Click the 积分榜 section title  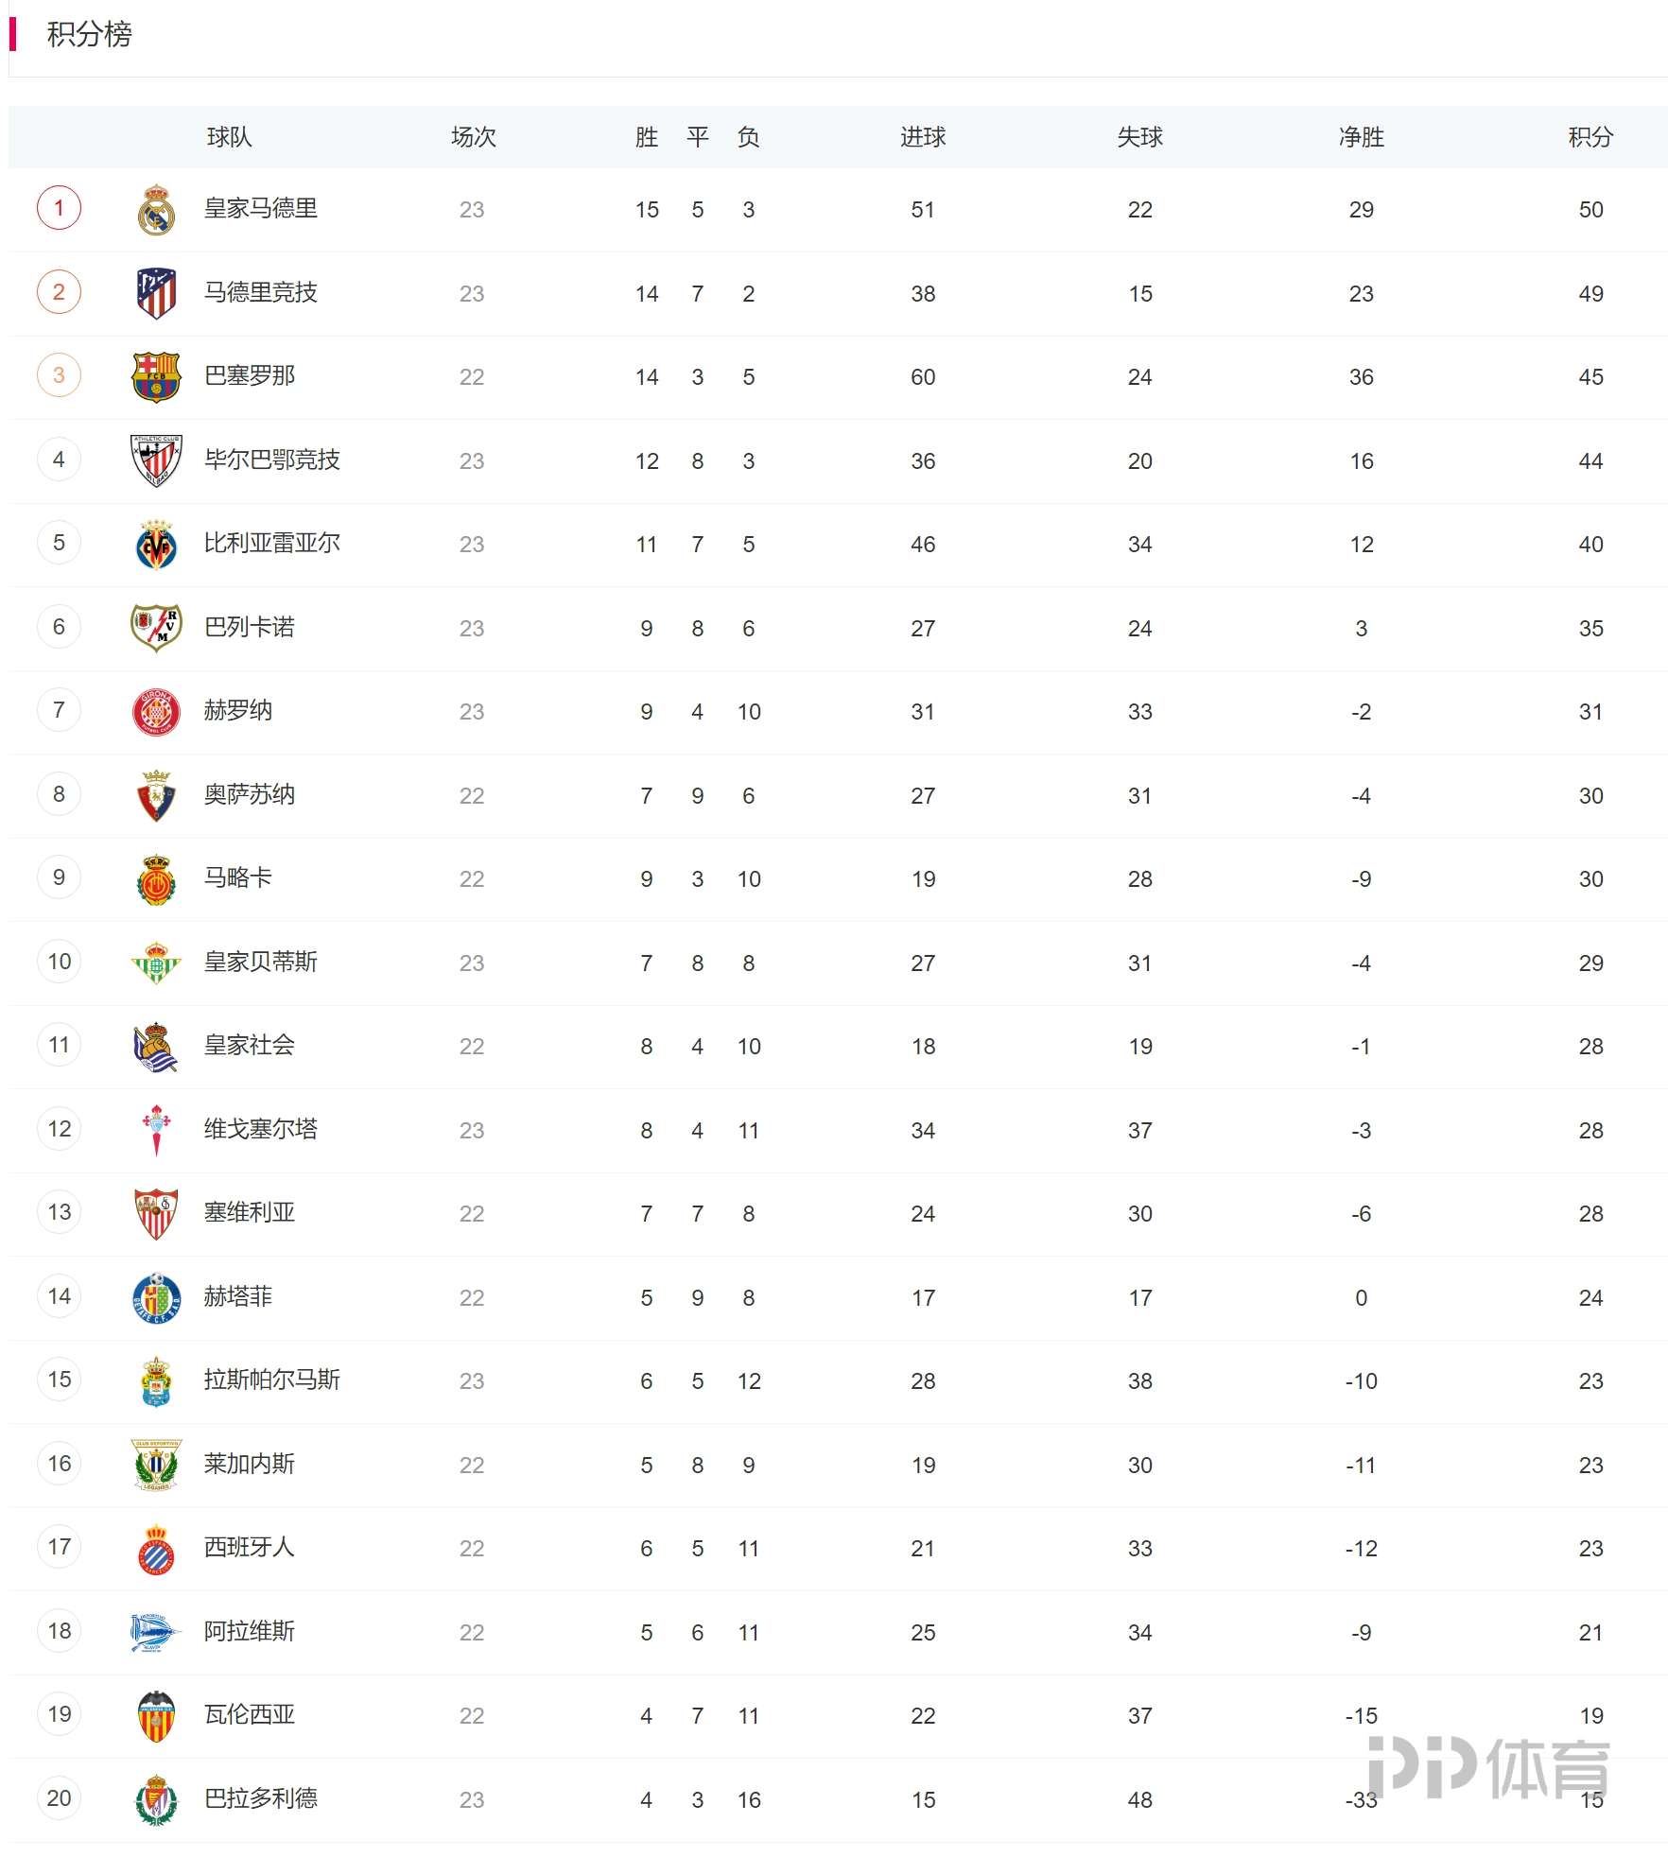click(90, 35)
